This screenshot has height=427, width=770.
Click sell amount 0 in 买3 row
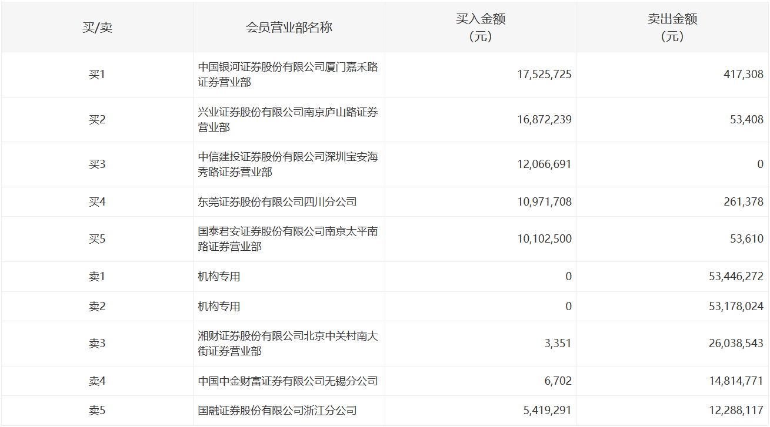[761, 164]
